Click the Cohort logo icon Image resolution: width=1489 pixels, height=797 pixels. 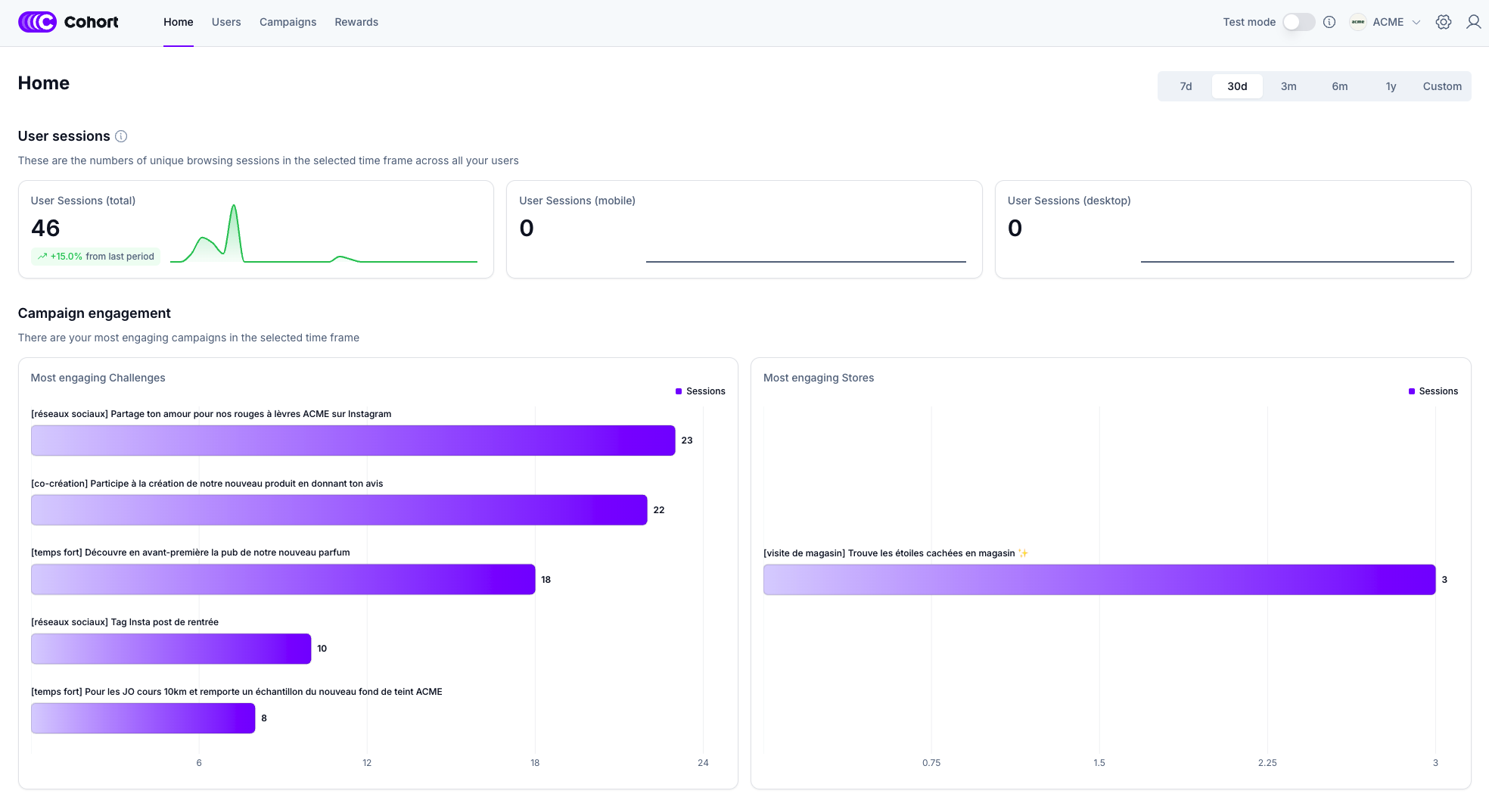[x=37, y=22]
